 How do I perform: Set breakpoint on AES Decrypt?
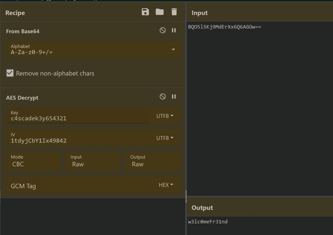coord(174,97)
